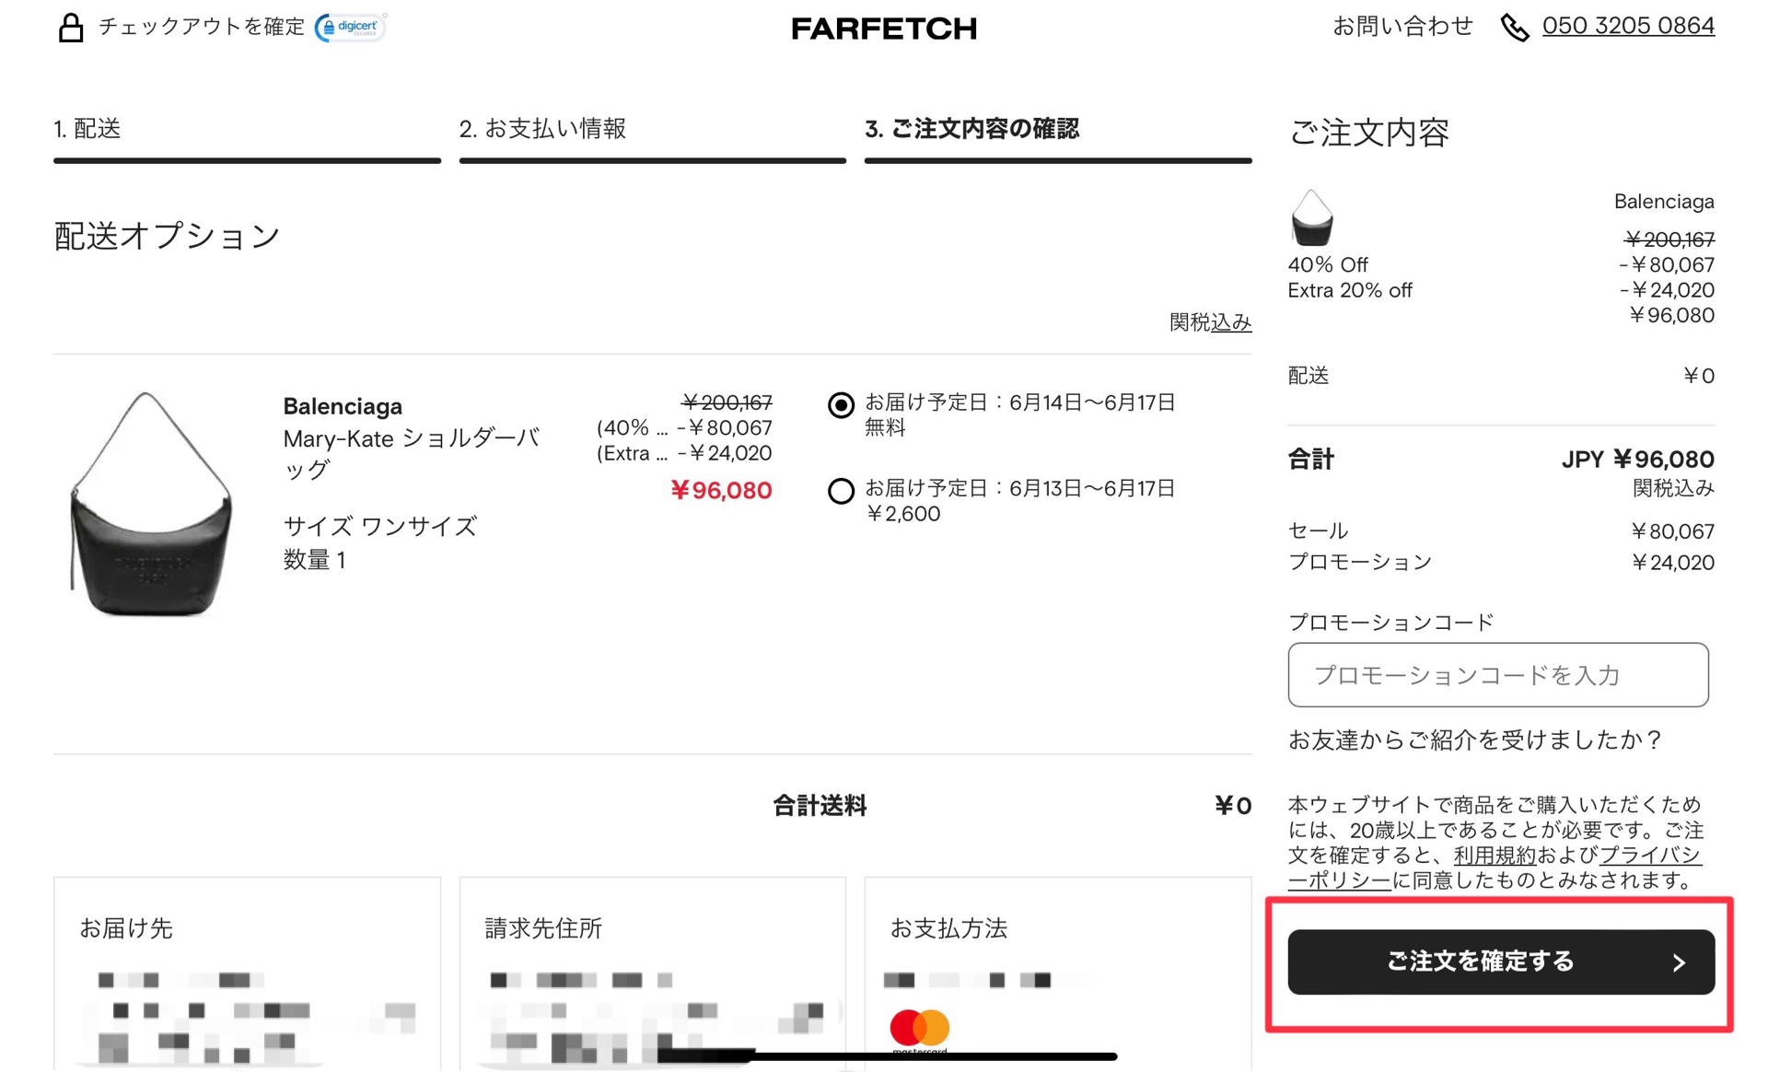Viewport: 1768px width, 1072px height.
Task: Expand the (40% ...) discount detail
Action: click(631, 427)
